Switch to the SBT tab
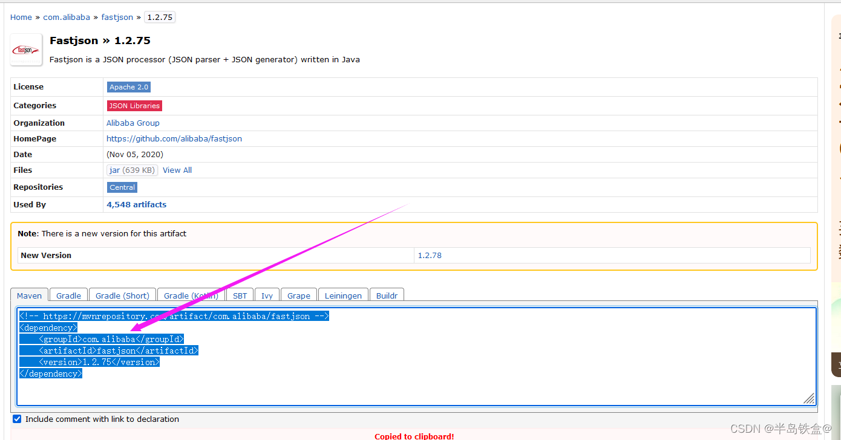 pyautogui.click(x=240, y=296)
